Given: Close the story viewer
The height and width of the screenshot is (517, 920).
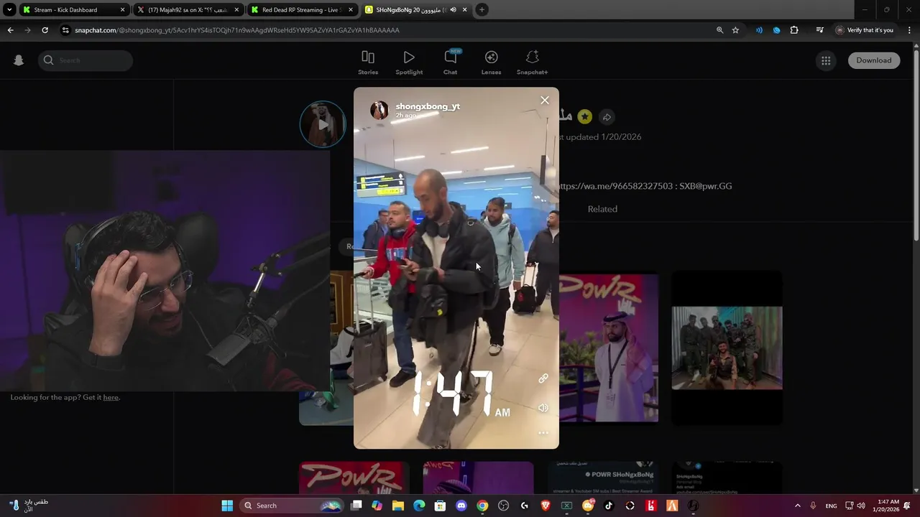Looking at the screenshot, I should click(545, 101).
